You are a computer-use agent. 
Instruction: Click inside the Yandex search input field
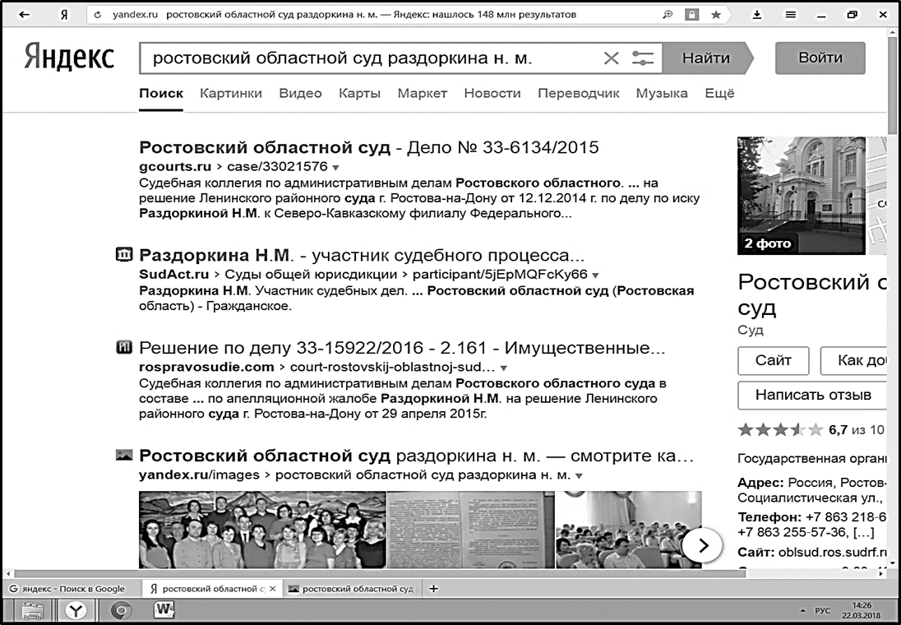(373, 58)
